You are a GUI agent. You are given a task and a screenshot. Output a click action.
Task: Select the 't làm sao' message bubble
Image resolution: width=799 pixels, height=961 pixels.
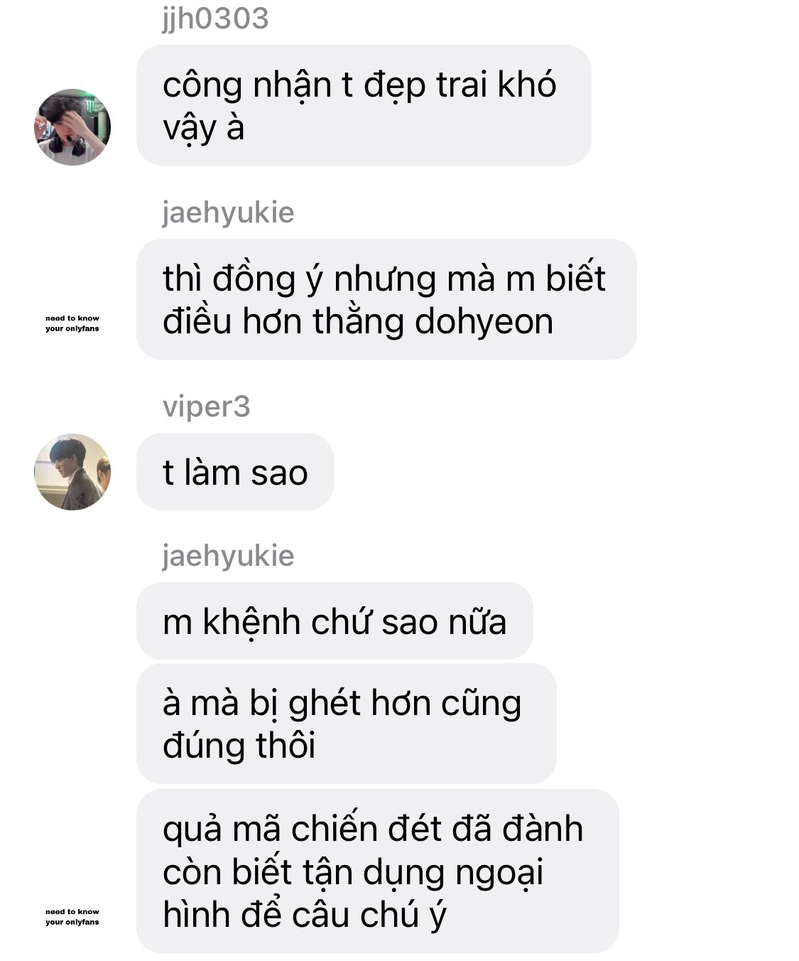[235, 472]
